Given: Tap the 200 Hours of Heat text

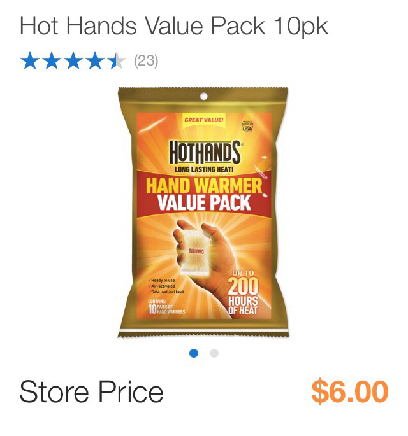Looking at the screenshot, I should point(243,292).
